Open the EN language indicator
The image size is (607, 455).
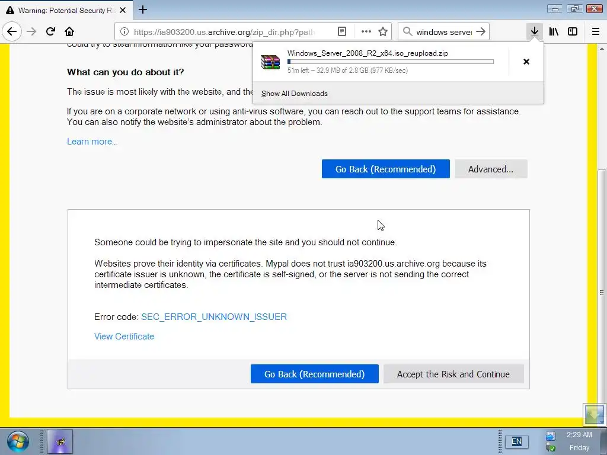pyautogui.click(x=516, y=441)
